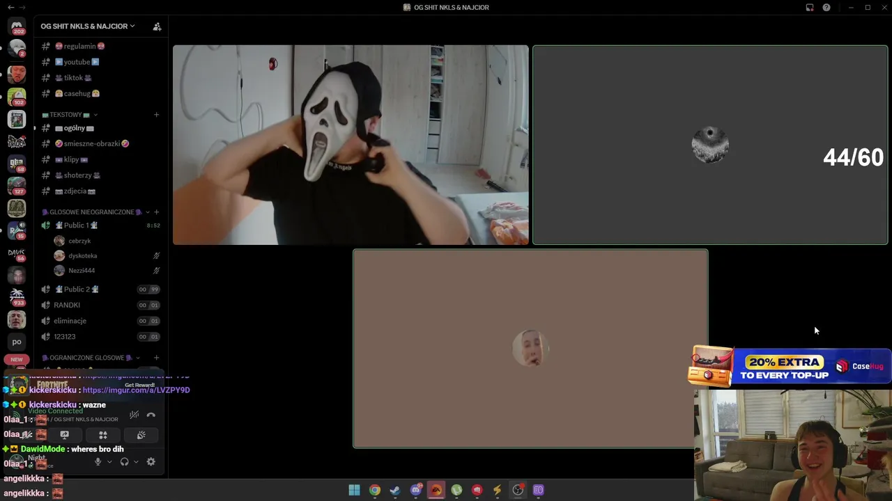
Task: Open headphones output options arrow
Action: point(136,462)
